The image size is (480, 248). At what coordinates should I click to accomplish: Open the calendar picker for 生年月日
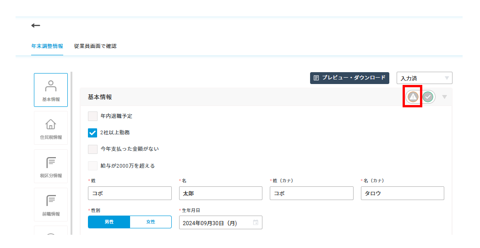256,222
